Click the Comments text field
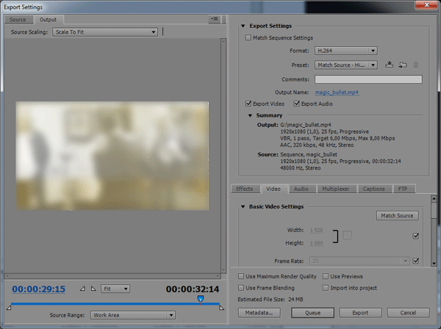The width and height of the screenshot is (441, 329). click(368, 79)
